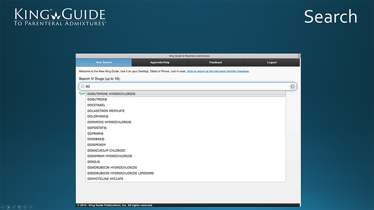Image resolution: width=374 pixels, height=210 pixels.
Task: Click the magnifier icon inside search box
Action: [x=83, y=86]
